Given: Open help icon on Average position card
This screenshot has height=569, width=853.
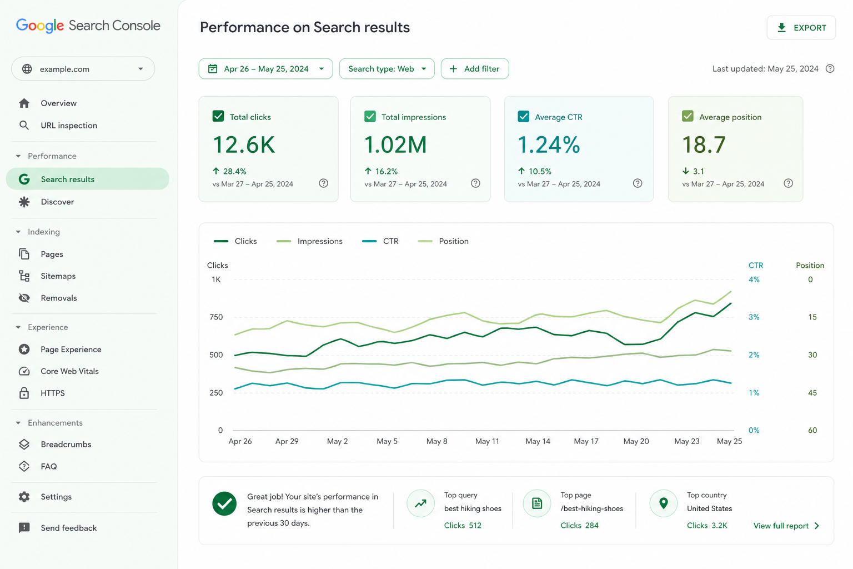Looking at the screenshot, I should tap(788, 183).
